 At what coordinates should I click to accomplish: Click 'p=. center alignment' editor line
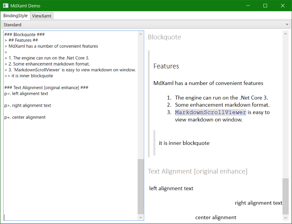click(25, 117)
